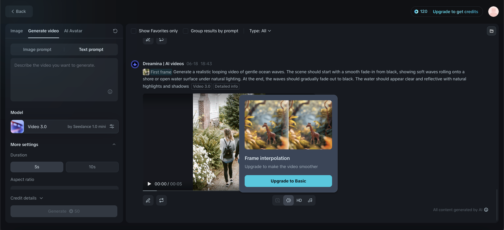Screen dimensions: 504x230
Task: Choose the Image prompt mode
Action: click(37, 50)
